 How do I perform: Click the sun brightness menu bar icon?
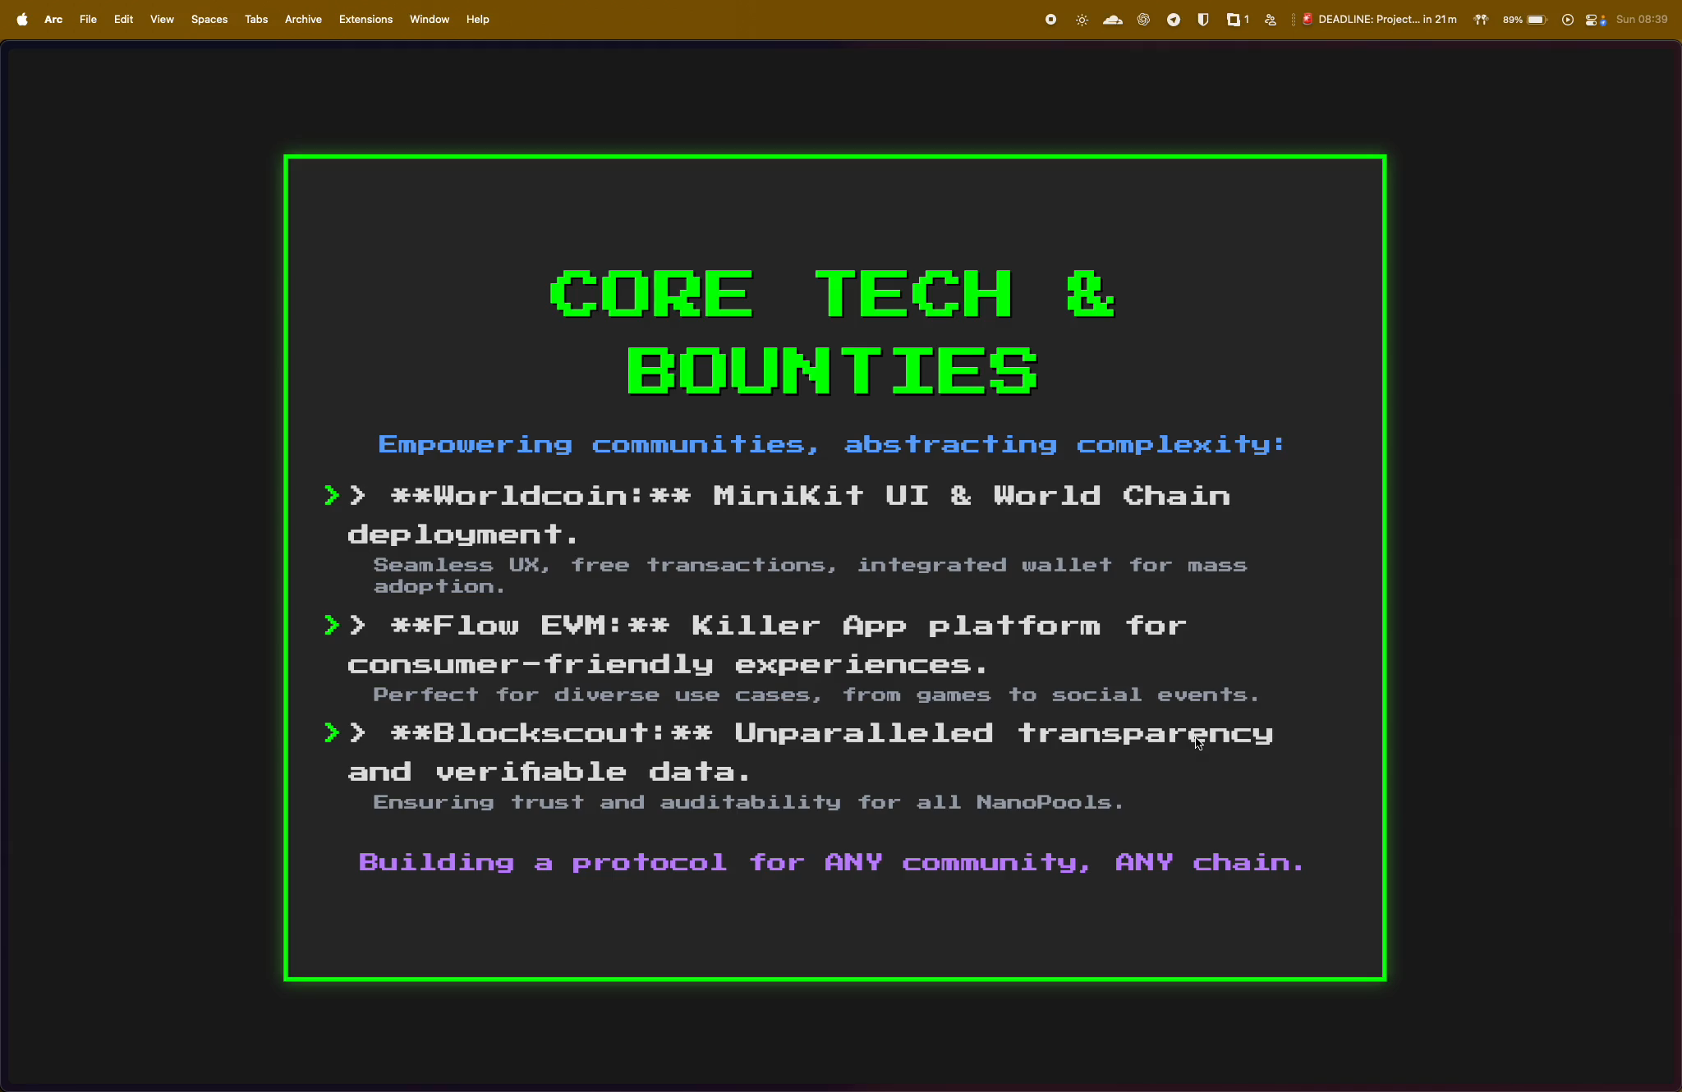pos(1082,19)
